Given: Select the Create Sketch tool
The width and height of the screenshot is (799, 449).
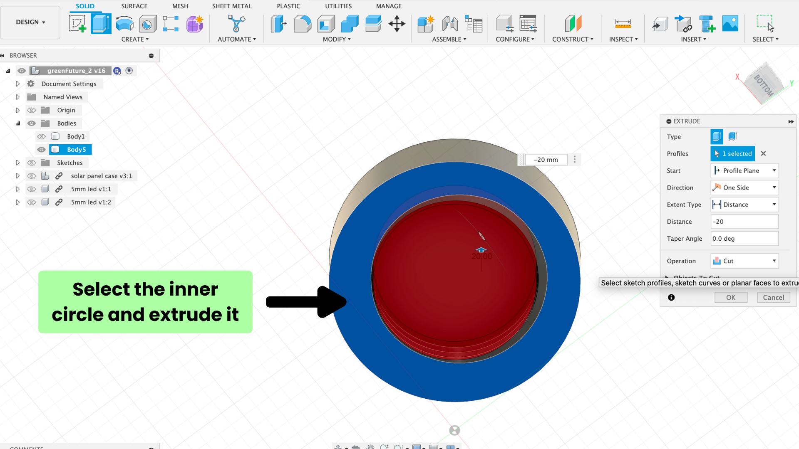Looking at the screenshot, I should (77, 24).
